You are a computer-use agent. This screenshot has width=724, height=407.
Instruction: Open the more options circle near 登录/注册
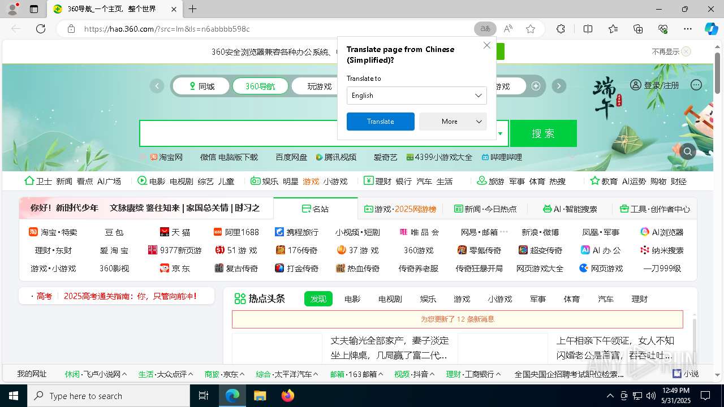click(696, 85)
